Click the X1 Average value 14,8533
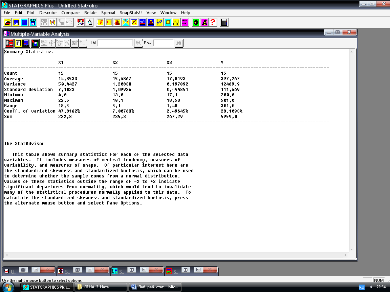 (x=68, y=79)
